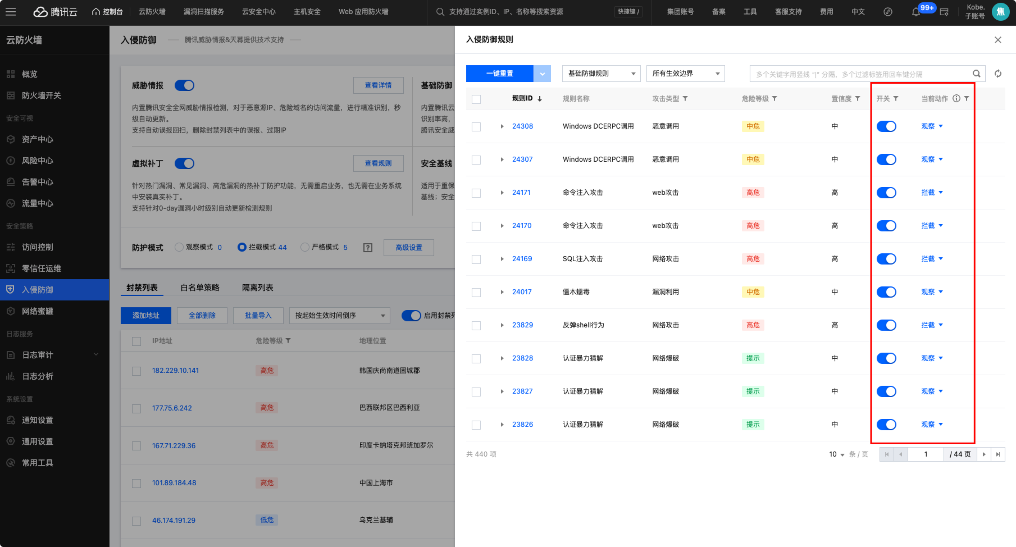The width and height of the screenshot is (1016, 547).
Task: Toggle switch for rule 24171
Action: click(x=886, y=193)
